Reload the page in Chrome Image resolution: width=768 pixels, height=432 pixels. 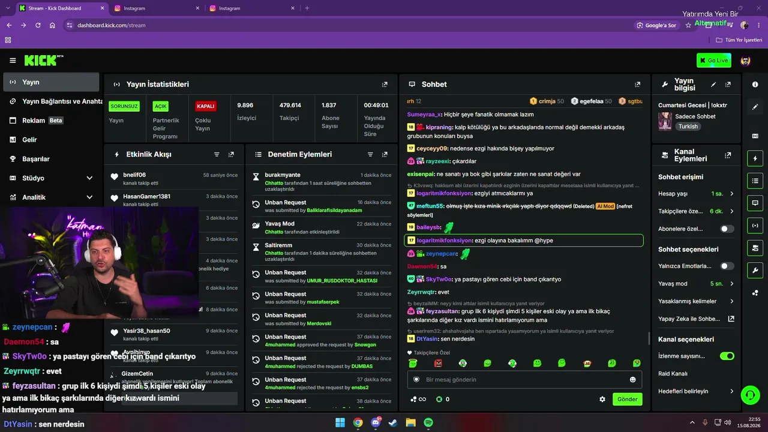[38, 25]
